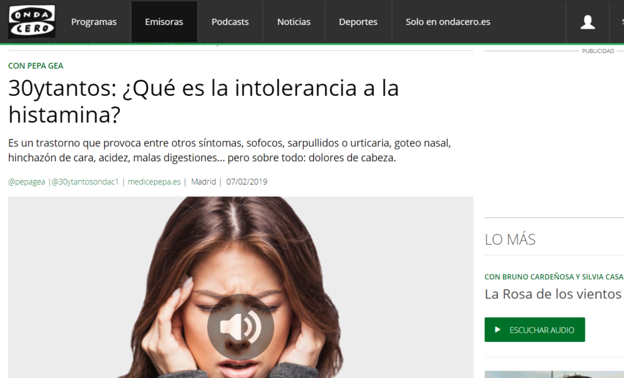The height and width of the screenshot is (378, 624).
Task: Select the Emisoras navigation tab
Action: coord(164,21)
